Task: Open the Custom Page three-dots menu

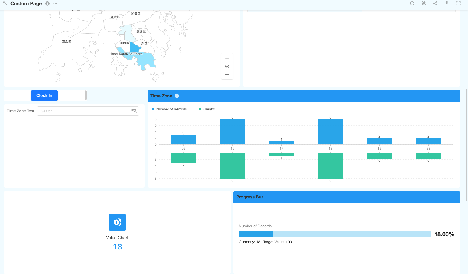Action: click(x=55, y=4)
